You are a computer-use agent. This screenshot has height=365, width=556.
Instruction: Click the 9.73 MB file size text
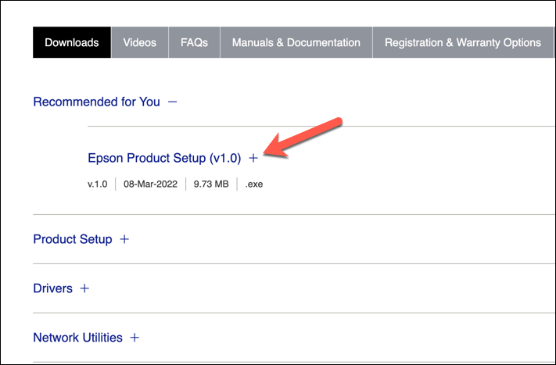click(x=211, y=184)
